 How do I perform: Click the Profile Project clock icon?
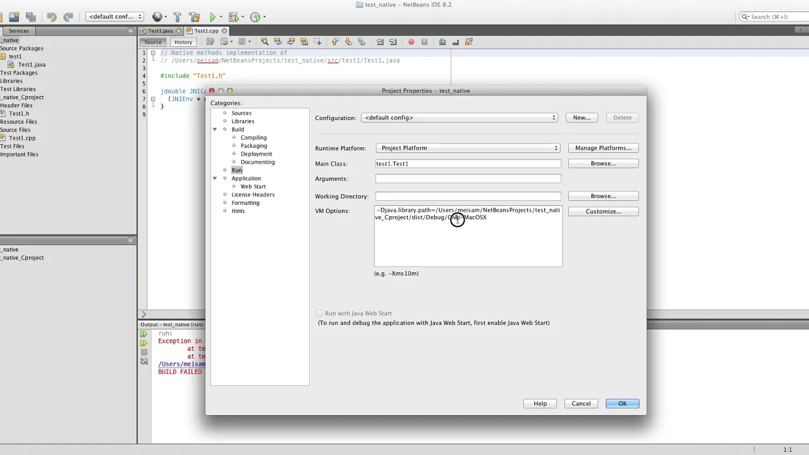pos(255,17)
